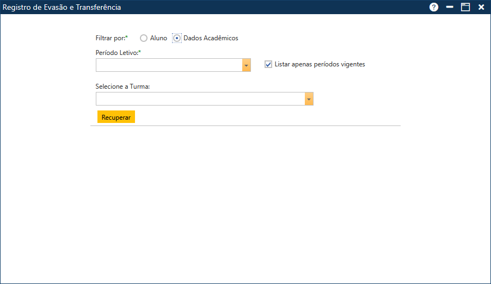Click the "Filtrar por:" label
Image resolution: width=491 pixels, height=284 pixels.
point(111,38)
